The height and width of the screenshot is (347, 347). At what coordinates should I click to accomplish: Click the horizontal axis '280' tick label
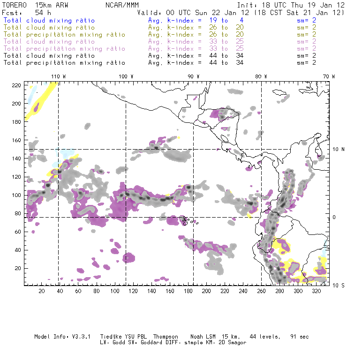coord(279,291)
